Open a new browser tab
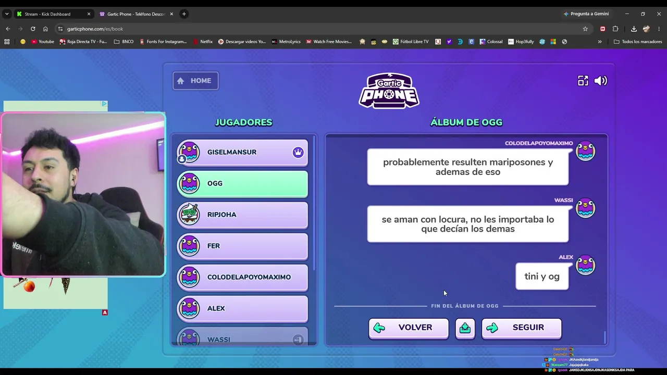The height and width of the screenshot is (375, 667). coord(184,14)
